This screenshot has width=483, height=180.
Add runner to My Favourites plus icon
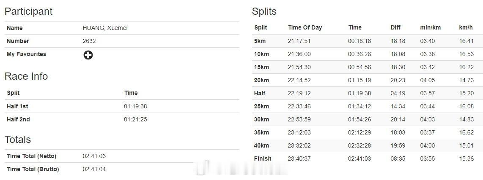(x=88, y=55)
